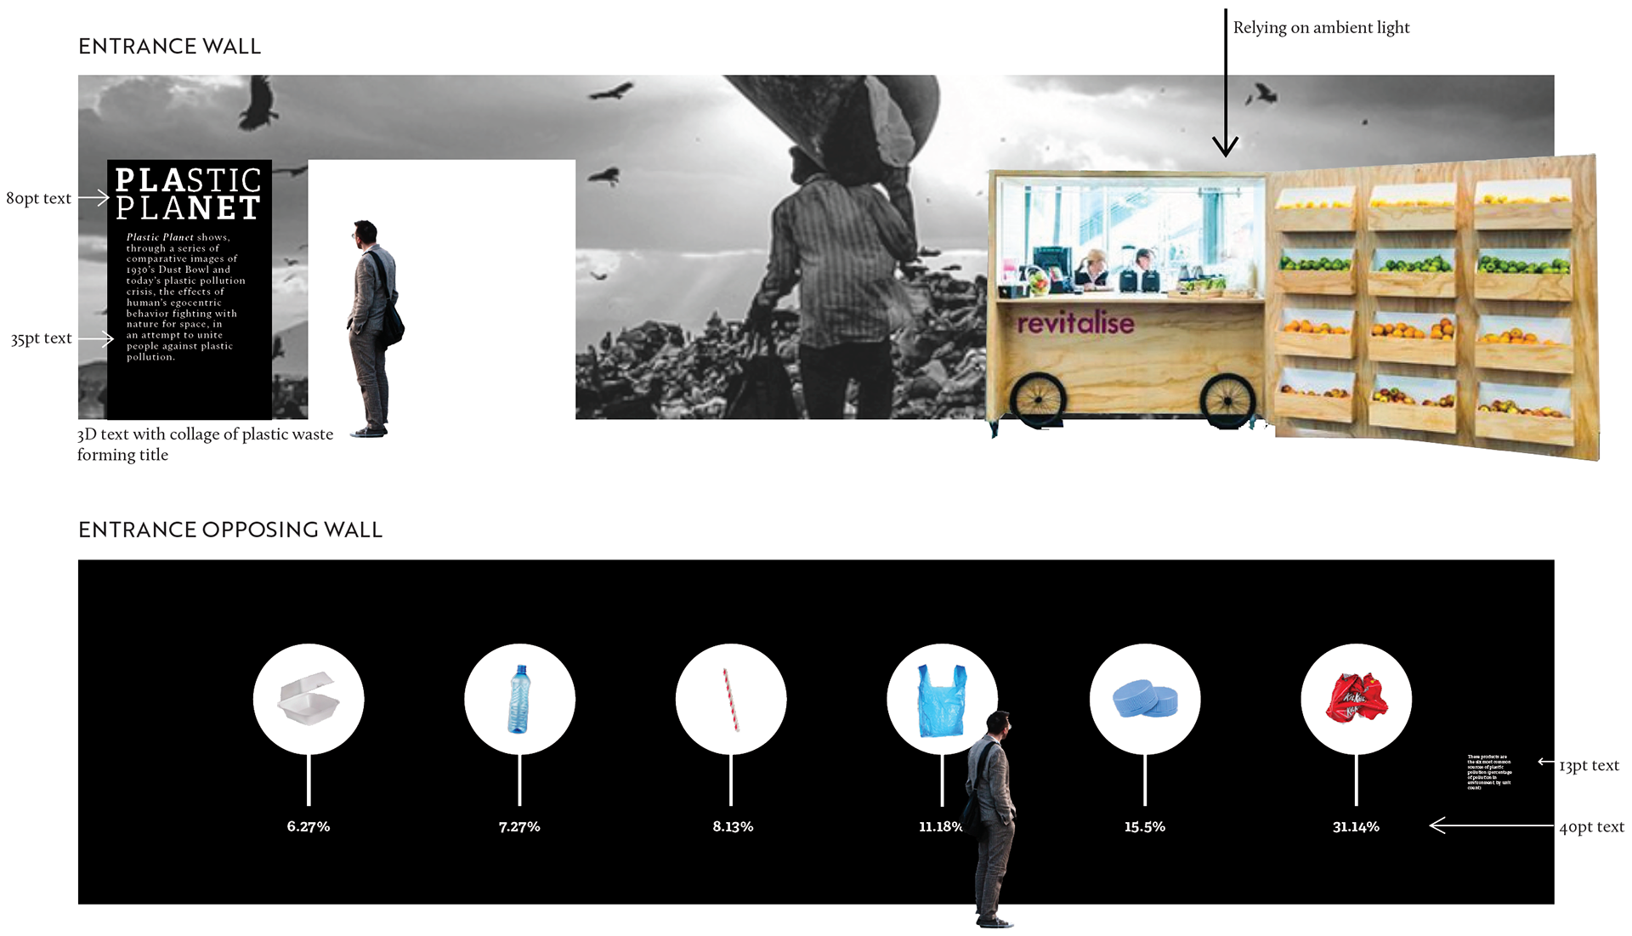The image size is (1632, 936).
Task: Select the 40pt text annotation label
Action: point(1591,826)
